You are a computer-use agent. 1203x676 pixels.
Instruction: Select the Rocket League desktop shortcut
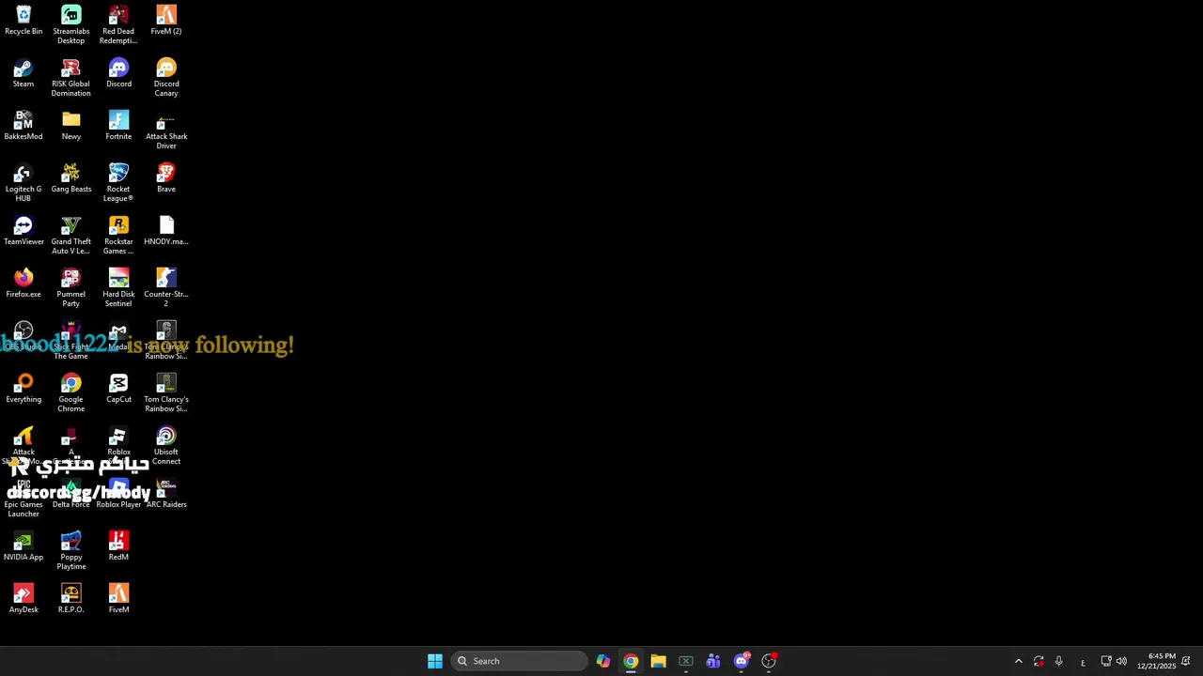click(118, 183)
